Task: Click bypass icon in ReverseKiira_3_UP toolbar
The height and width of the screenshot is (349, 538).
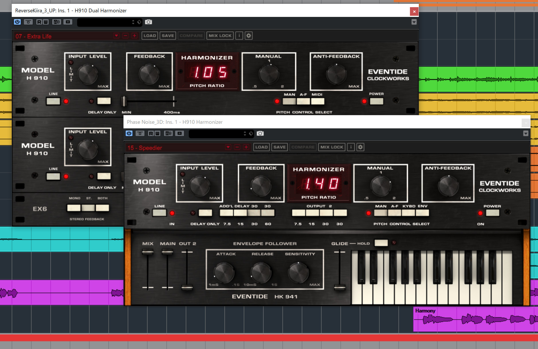Action: 28,22
